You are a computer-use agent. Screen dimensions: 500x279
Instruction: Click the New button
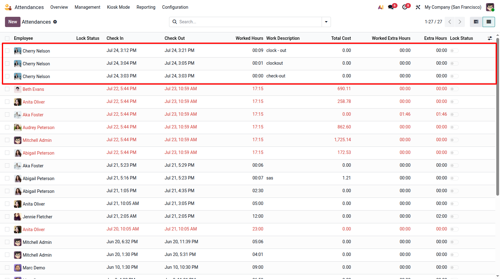13,22
